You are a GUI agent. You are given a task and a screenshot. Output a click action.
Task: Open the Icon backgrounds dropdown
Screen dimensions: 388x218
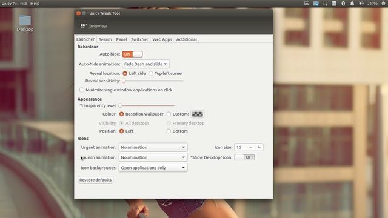click(153, 168)
